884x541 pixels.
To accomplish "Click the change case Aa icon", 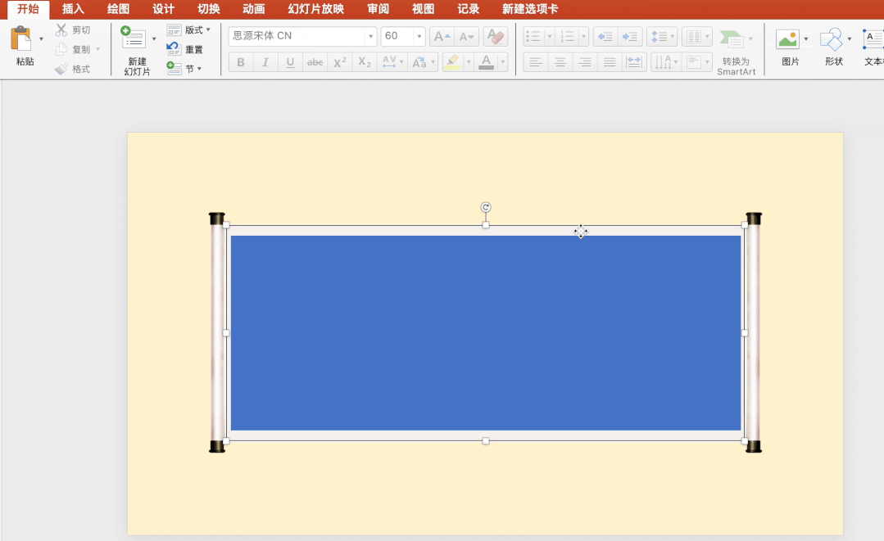I will tap(419, 62).
